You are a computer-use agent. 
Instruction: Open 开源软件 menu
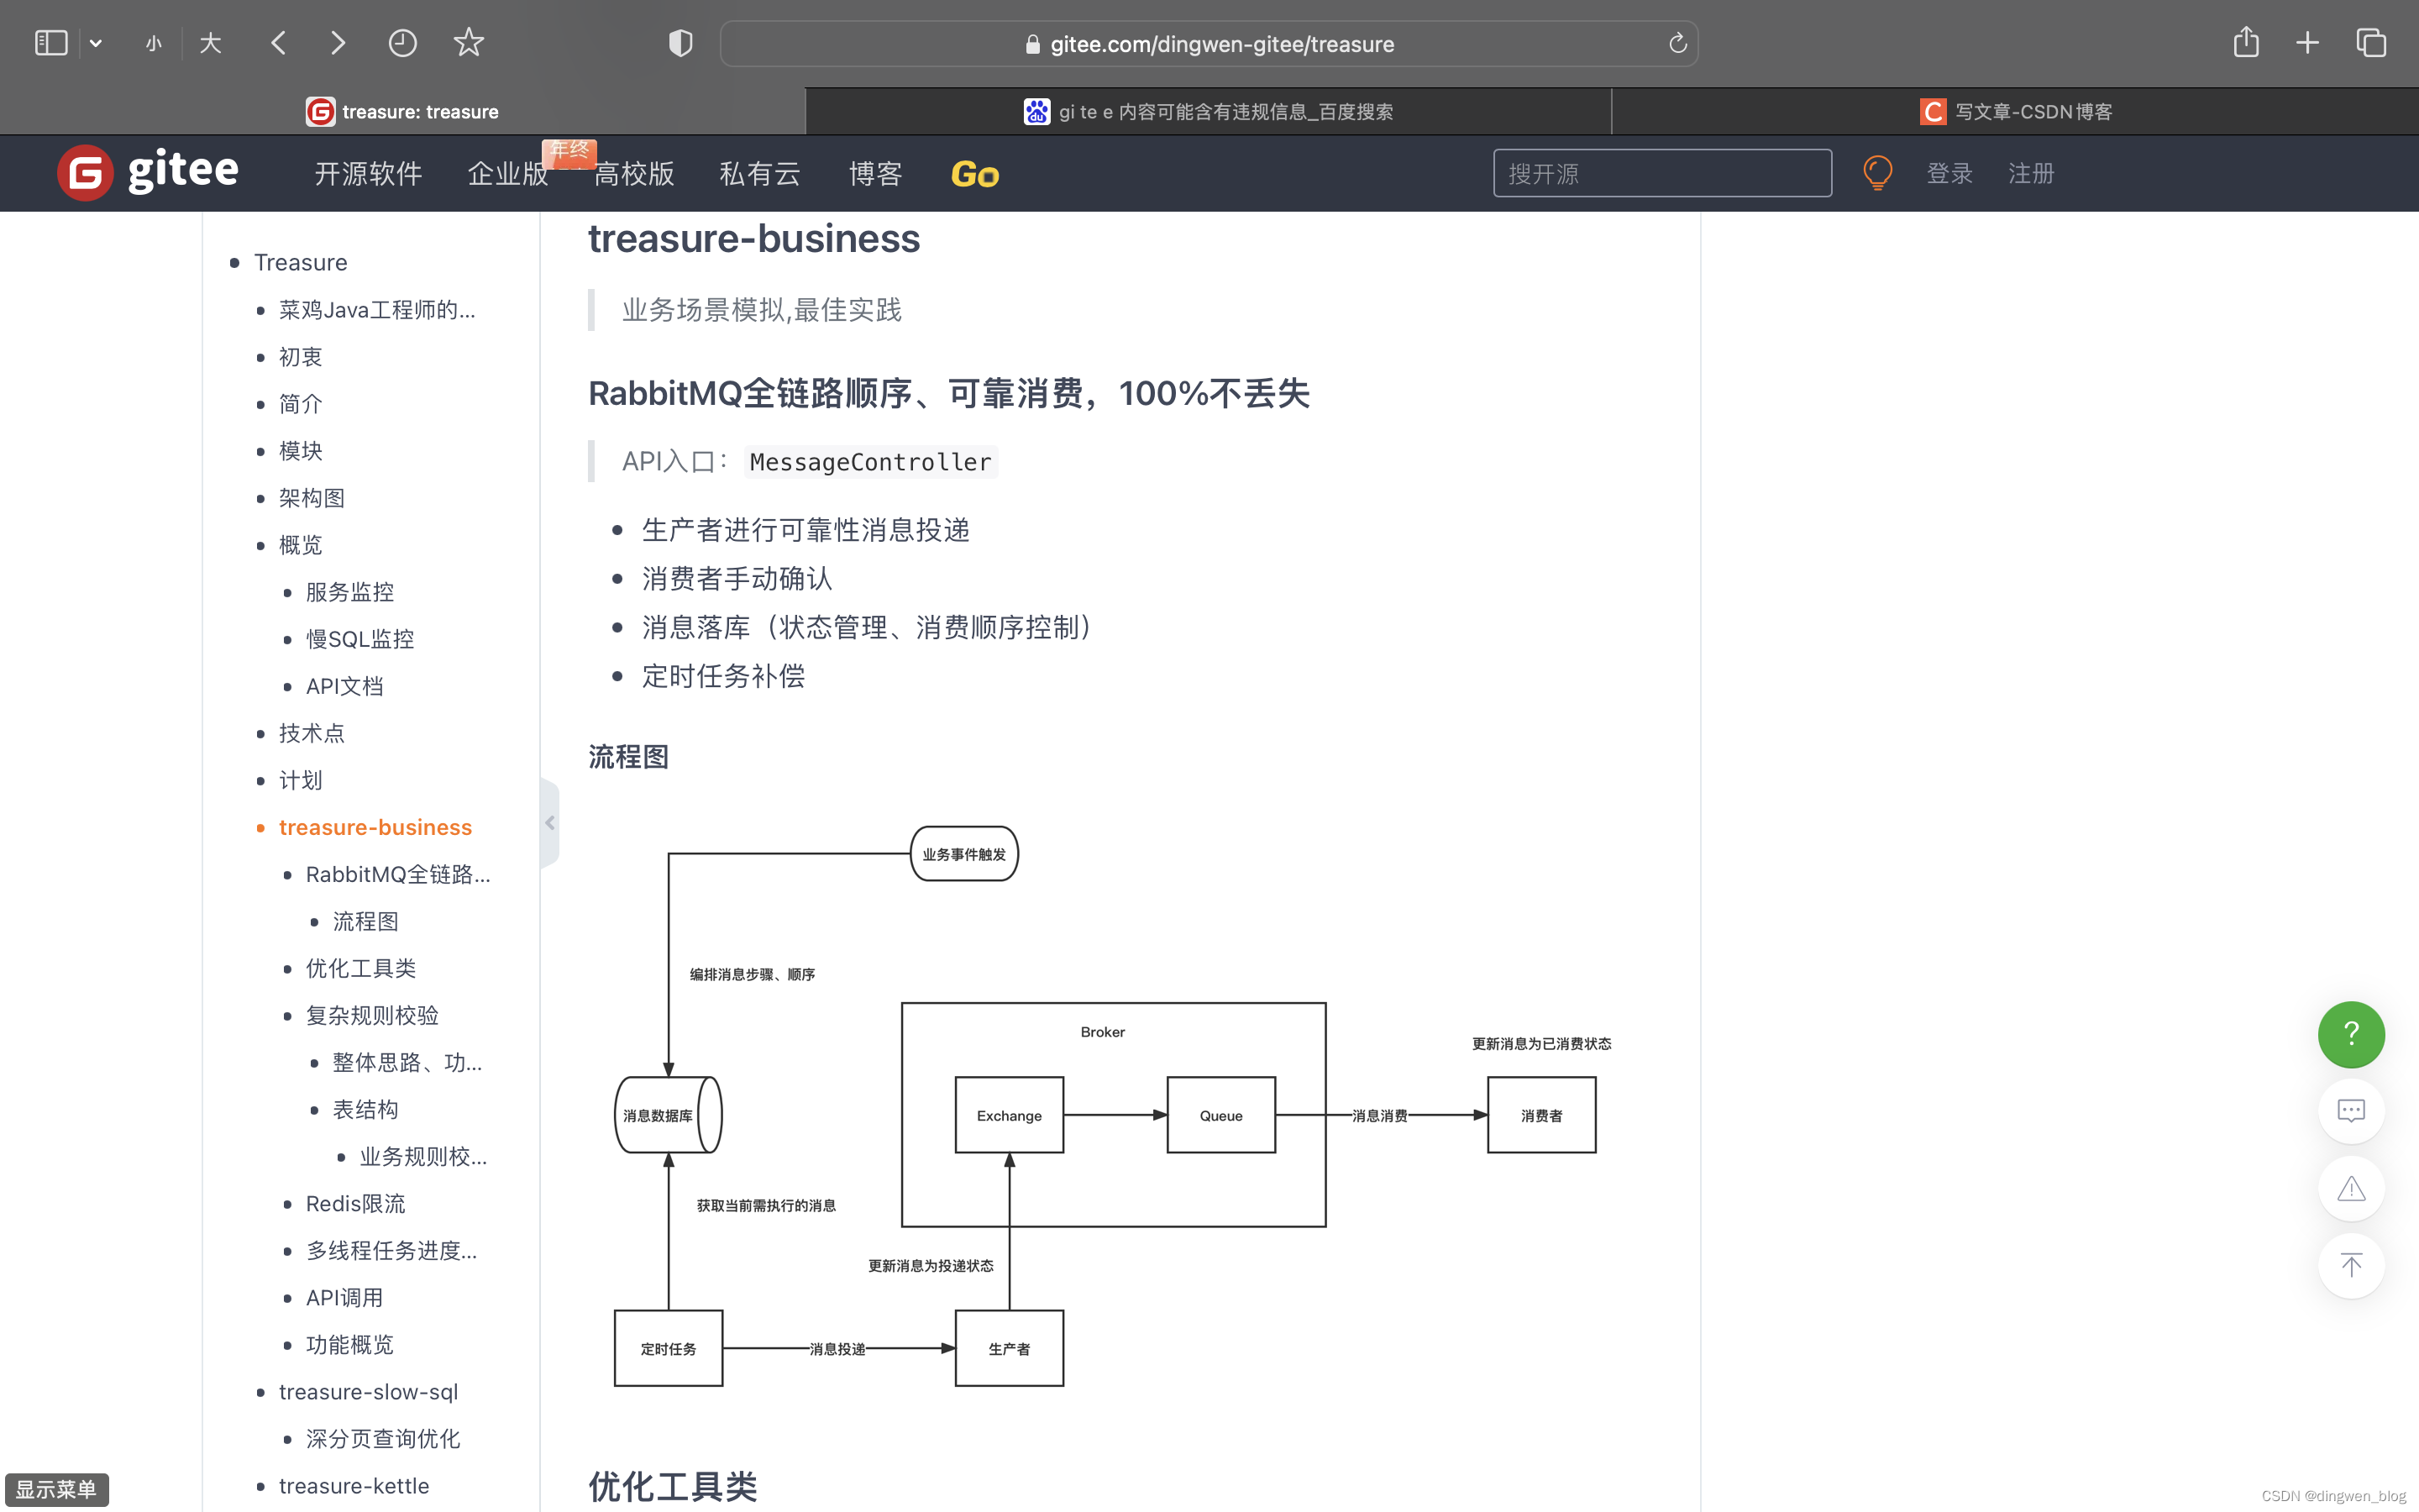(368, 174)
